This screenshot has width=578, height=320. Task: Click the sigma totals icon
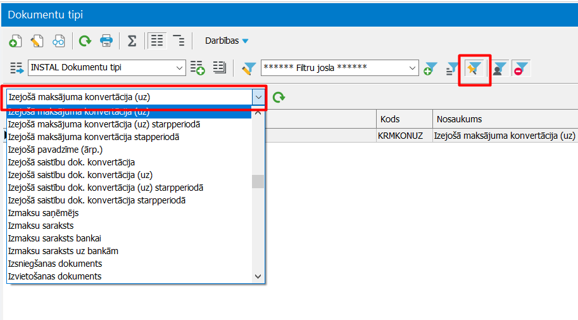[132, 41]
